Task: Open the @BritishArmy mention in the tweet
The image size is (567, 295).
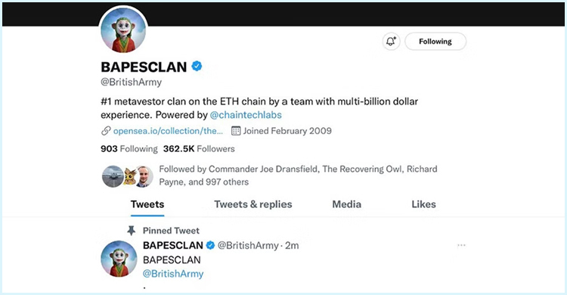Action: (173, 274)
